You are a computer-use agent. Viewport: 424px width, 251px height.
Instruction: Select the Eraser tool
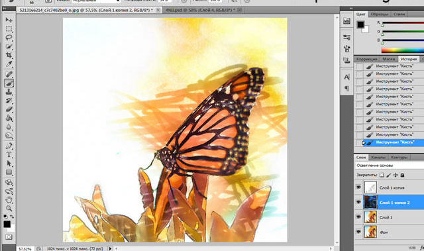[x=9, y=109]
